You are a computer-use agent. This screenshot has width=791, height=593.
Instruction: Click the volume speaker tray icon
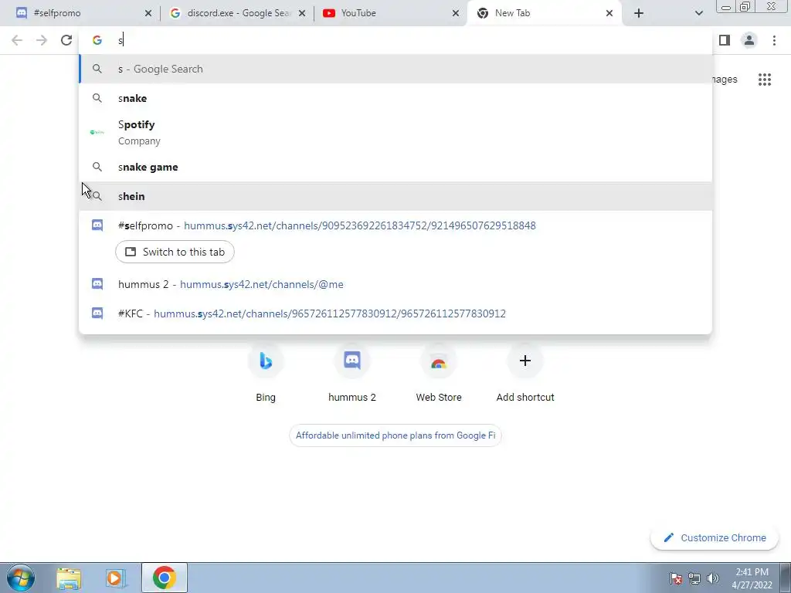coord(713,578)
